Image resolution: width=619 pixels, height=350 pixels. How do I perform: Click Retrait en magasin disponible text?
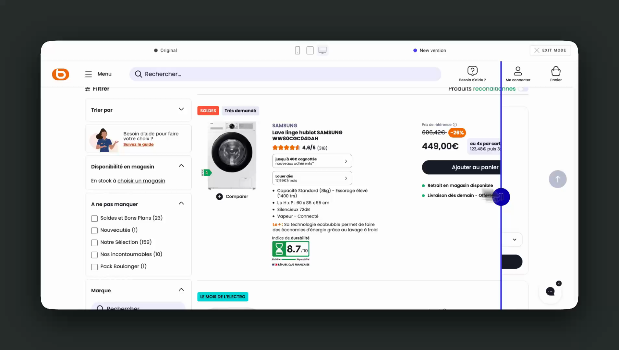pos(460,186)
